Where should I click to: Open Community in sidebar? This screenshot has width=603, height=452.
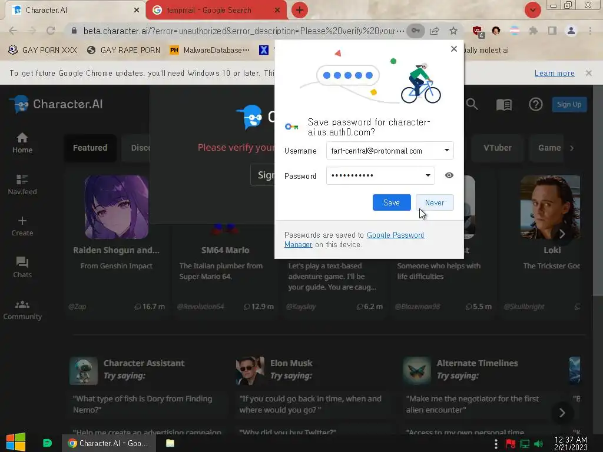[22, 310]
